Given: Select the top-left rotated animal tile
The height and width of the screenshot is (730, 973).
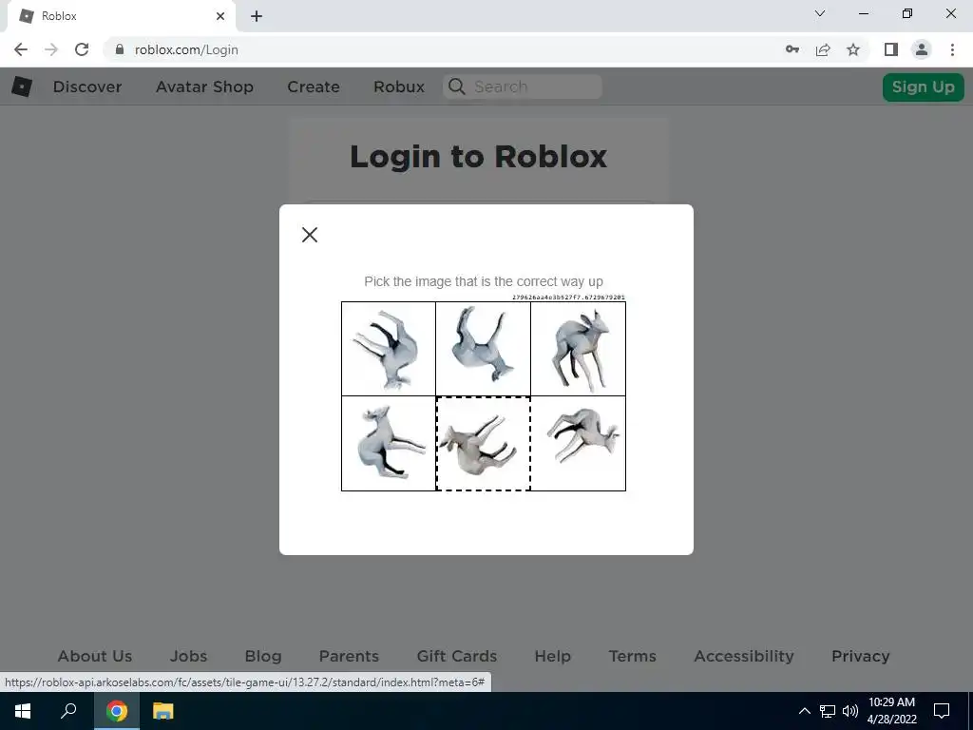Looking at the screenshot, I should coord(389,349).
